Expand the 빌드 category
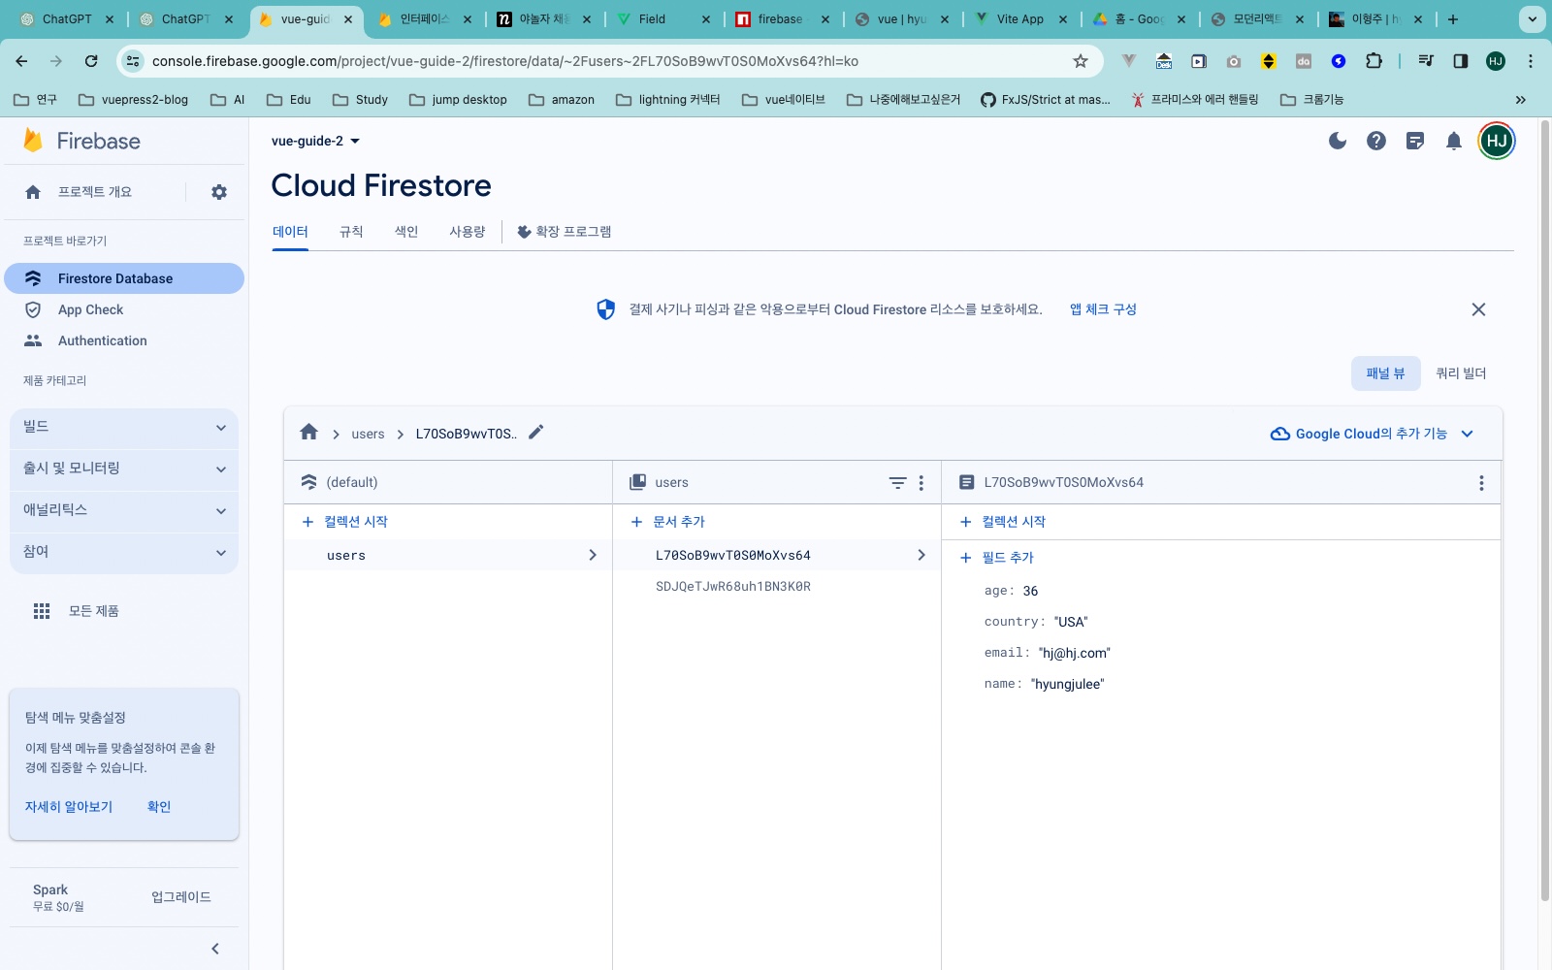This screenshot has height=970, width=1552. pos(124,427)
